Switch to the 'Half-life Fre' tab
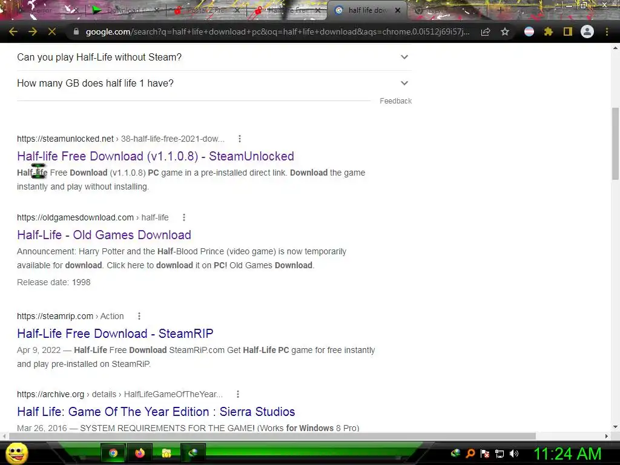Image resolution: width=620 pixels, height=465 pixels. click(286, 10)
